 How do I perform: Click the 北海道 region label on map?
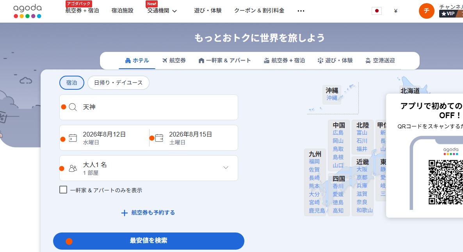pos(410,91)
